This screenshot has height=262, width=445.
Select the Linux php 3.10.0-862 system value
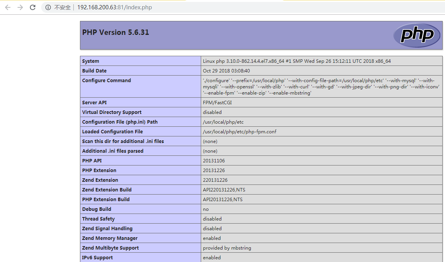coord(297,61)
